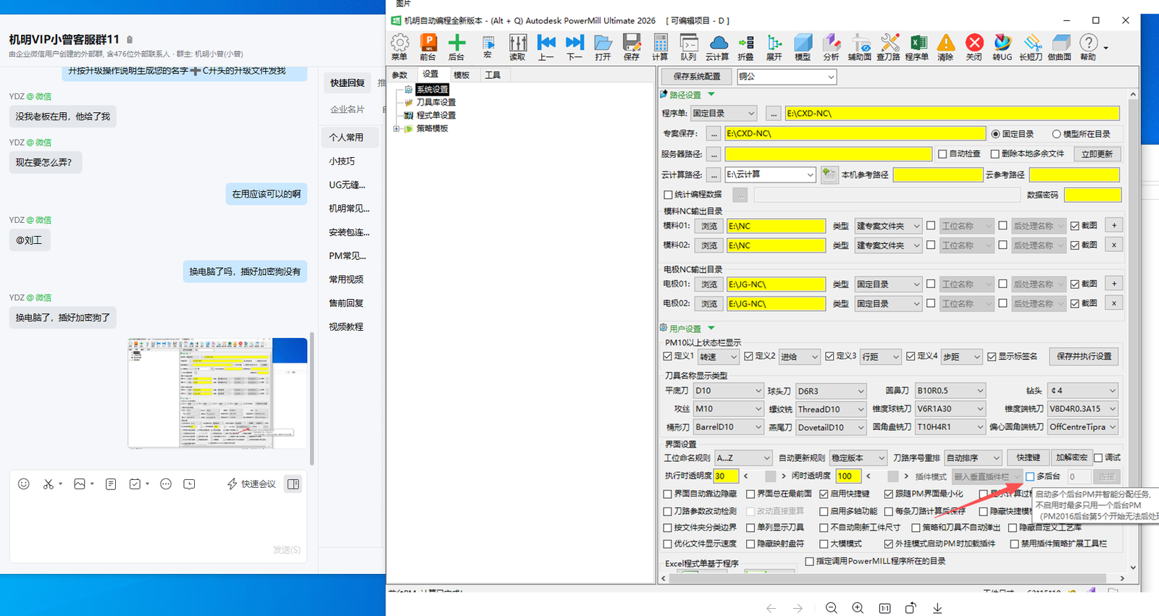Viewport: 1159px width, 616px height.
Task: Open the 队列 queue tool
Action: (x=689, y=47)
